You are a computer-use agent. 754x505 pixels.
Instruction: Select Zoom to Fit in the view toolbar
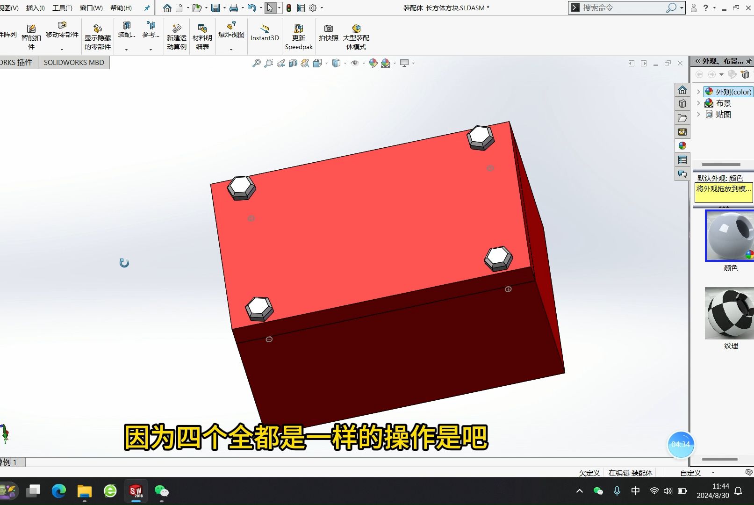pos(256,63)
